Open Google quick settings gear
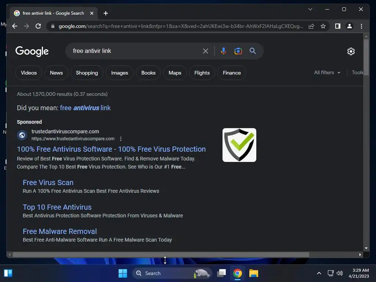This screenshot has width=376, height=282. click(x=351, y=51)
